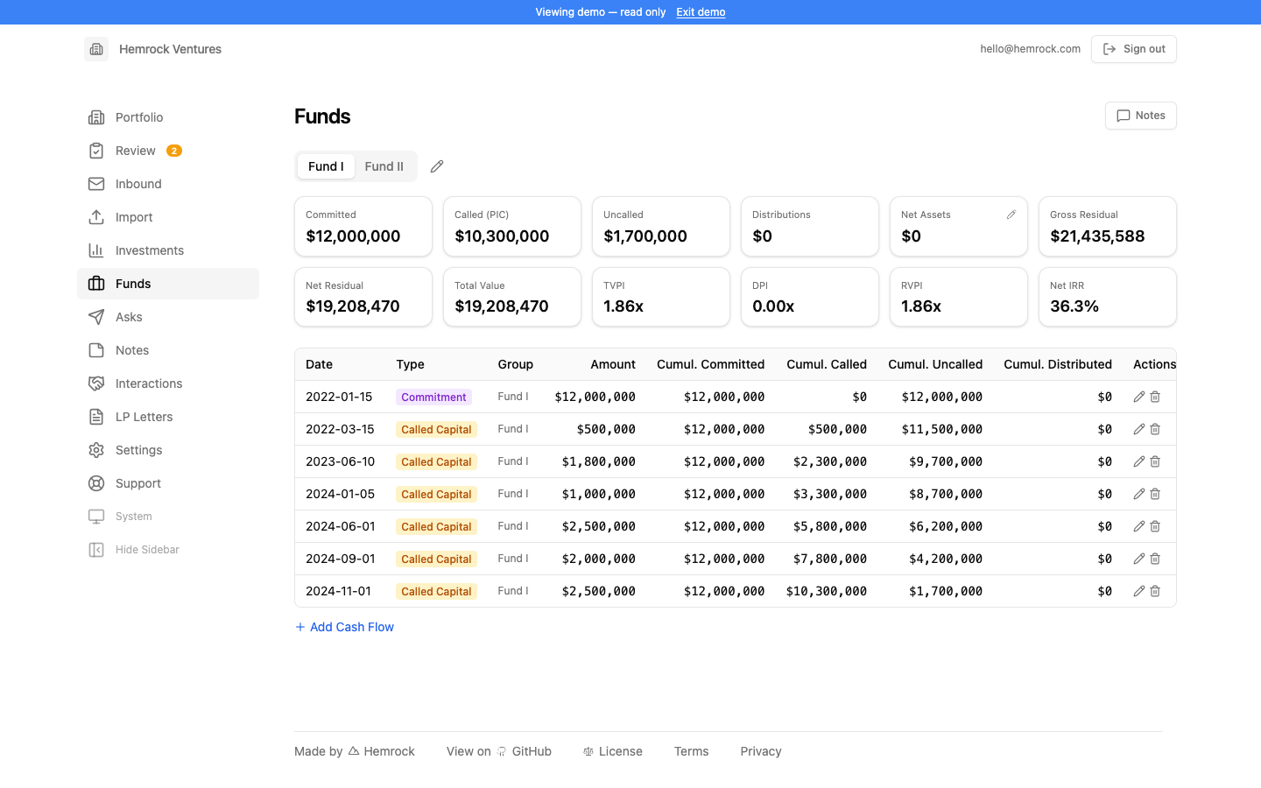Click the Gross Residual $21,435,588 card
1261x788 pixels.
(1108, 227)
